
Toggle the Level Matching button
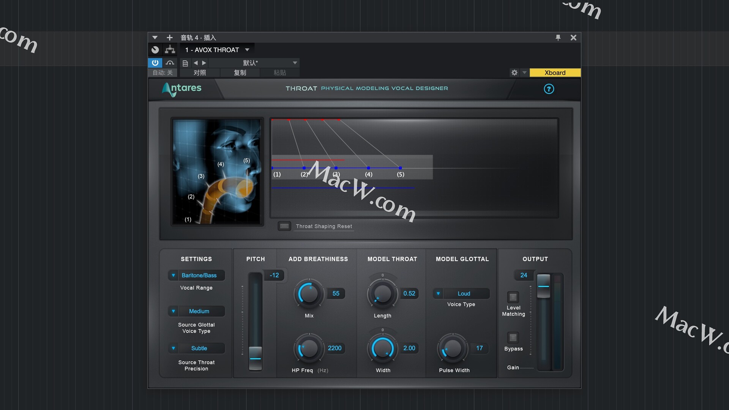click(513, 297)
